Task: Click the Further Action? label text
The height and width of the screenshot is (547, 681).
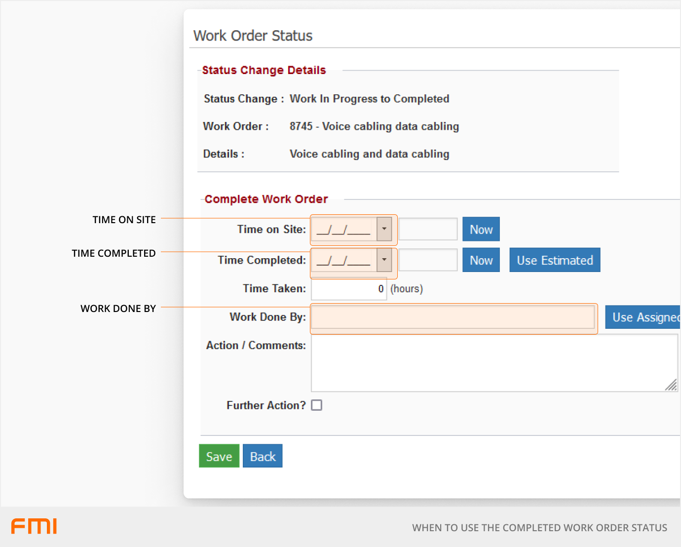Action: click(266, 405)
